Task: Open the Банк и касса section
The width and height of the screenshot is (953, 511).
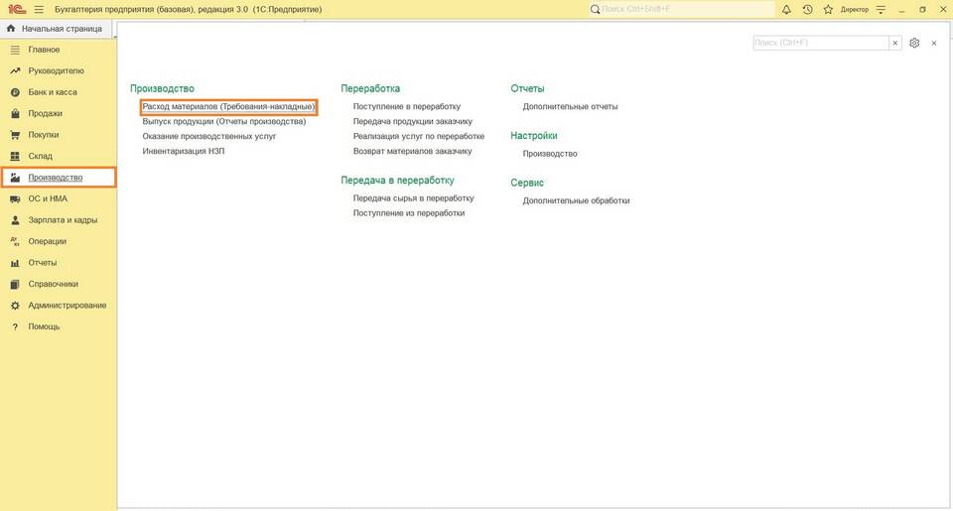Action: click(53, 91)
